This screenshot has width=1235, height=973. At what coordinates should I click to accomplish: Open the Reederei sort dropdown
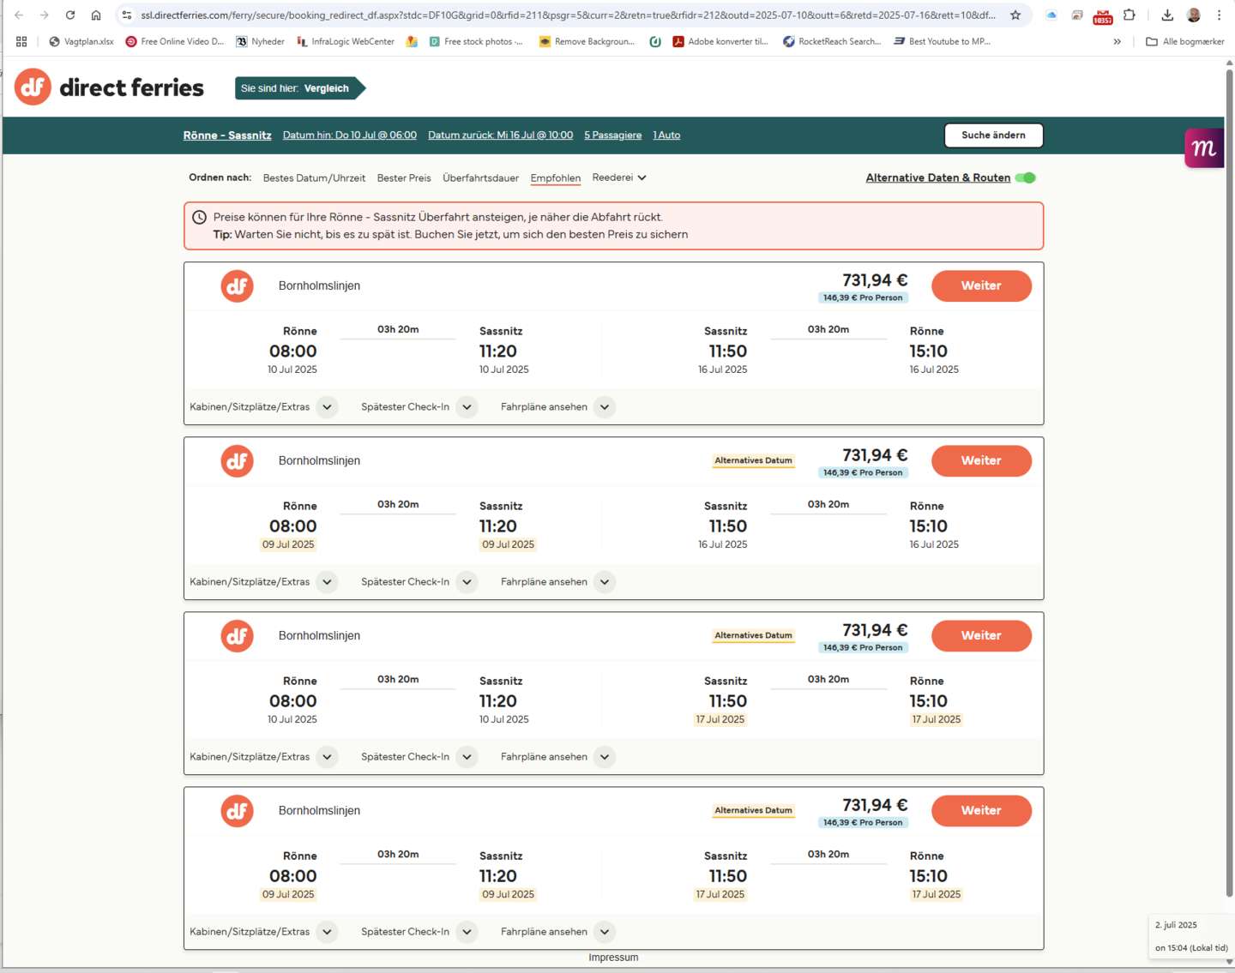coord(619,177)
